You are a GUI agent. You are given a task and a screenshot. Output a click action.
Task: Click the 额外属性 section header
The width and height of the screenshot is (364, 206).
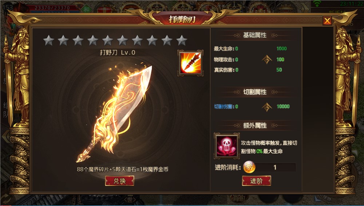255,126
